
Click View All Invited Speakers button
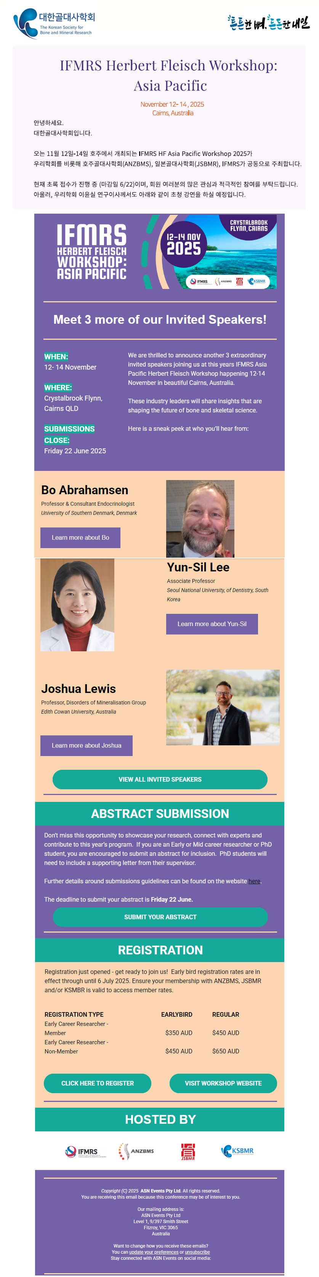click(160, 779)
